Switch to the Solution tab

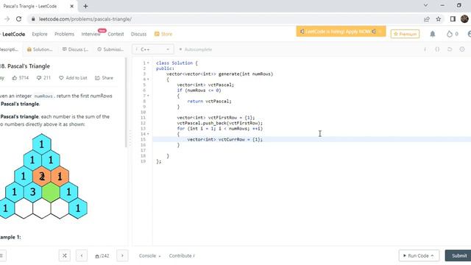[x=40, y=49]
